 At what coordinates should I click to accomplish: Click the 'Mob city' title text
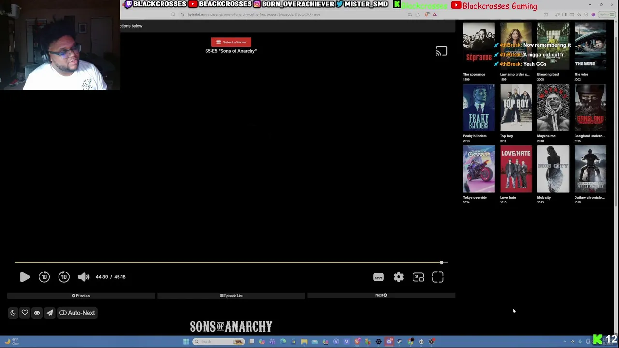click(544, 198)
